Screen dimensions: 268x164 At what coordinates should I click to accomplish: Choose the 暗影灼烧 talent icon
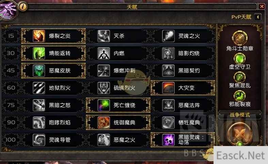tap(168, 53)
